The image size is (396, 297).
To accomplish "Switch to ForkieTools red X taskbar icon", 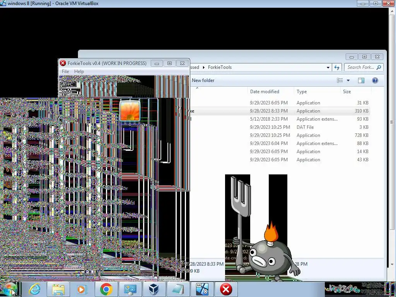I will point(226,289).
